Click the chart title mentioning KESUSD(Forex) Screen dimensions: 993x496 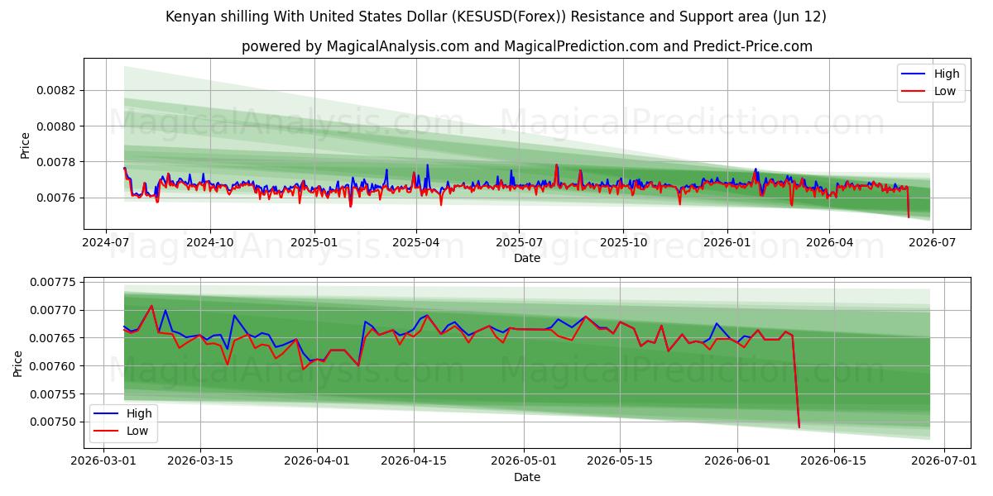[x=496, y=17]
